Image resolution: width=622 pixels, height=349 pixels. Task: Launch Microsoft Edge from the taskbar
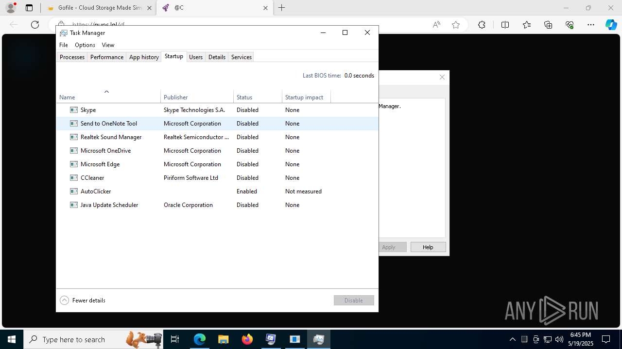coord(200,339)
